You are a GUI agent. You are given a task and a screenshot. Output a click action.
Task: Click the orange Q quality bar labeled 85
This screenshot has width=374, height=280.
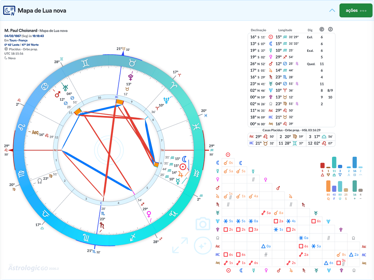(328, 186)
